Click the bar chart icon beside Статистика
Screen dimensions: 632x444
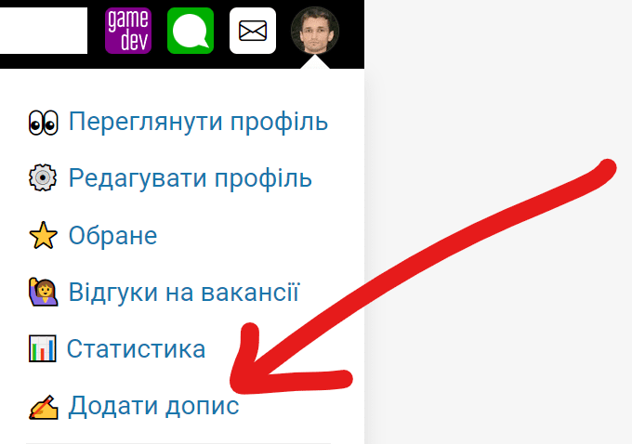click(43, 348)
